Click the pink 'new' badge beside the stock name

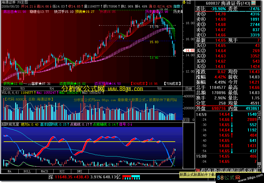[253, 3]
